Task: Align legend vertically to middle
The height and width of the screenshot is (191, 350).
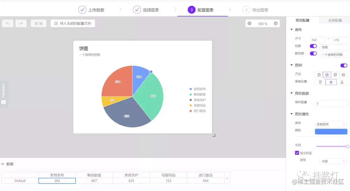Action: point(331,82)
